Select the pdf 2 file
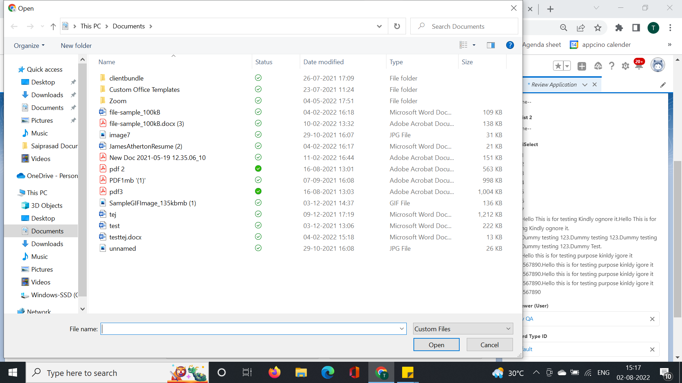This screenshot has height=383, width=682. click(x=117, y=169)
